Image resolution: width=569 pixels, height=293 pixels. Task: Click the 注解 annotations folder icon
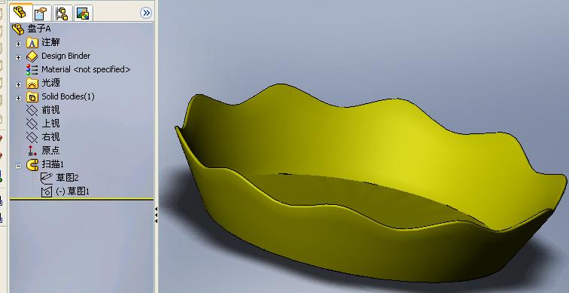pyautogui.click(x=32, y=43)
